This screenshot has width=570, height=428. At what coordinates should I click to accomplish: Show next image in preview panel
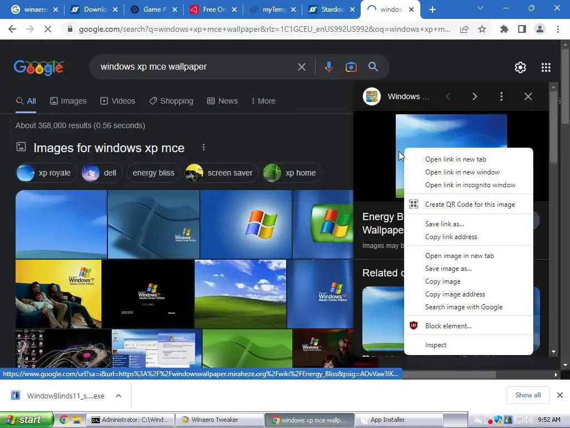click(x=474, y=96)
